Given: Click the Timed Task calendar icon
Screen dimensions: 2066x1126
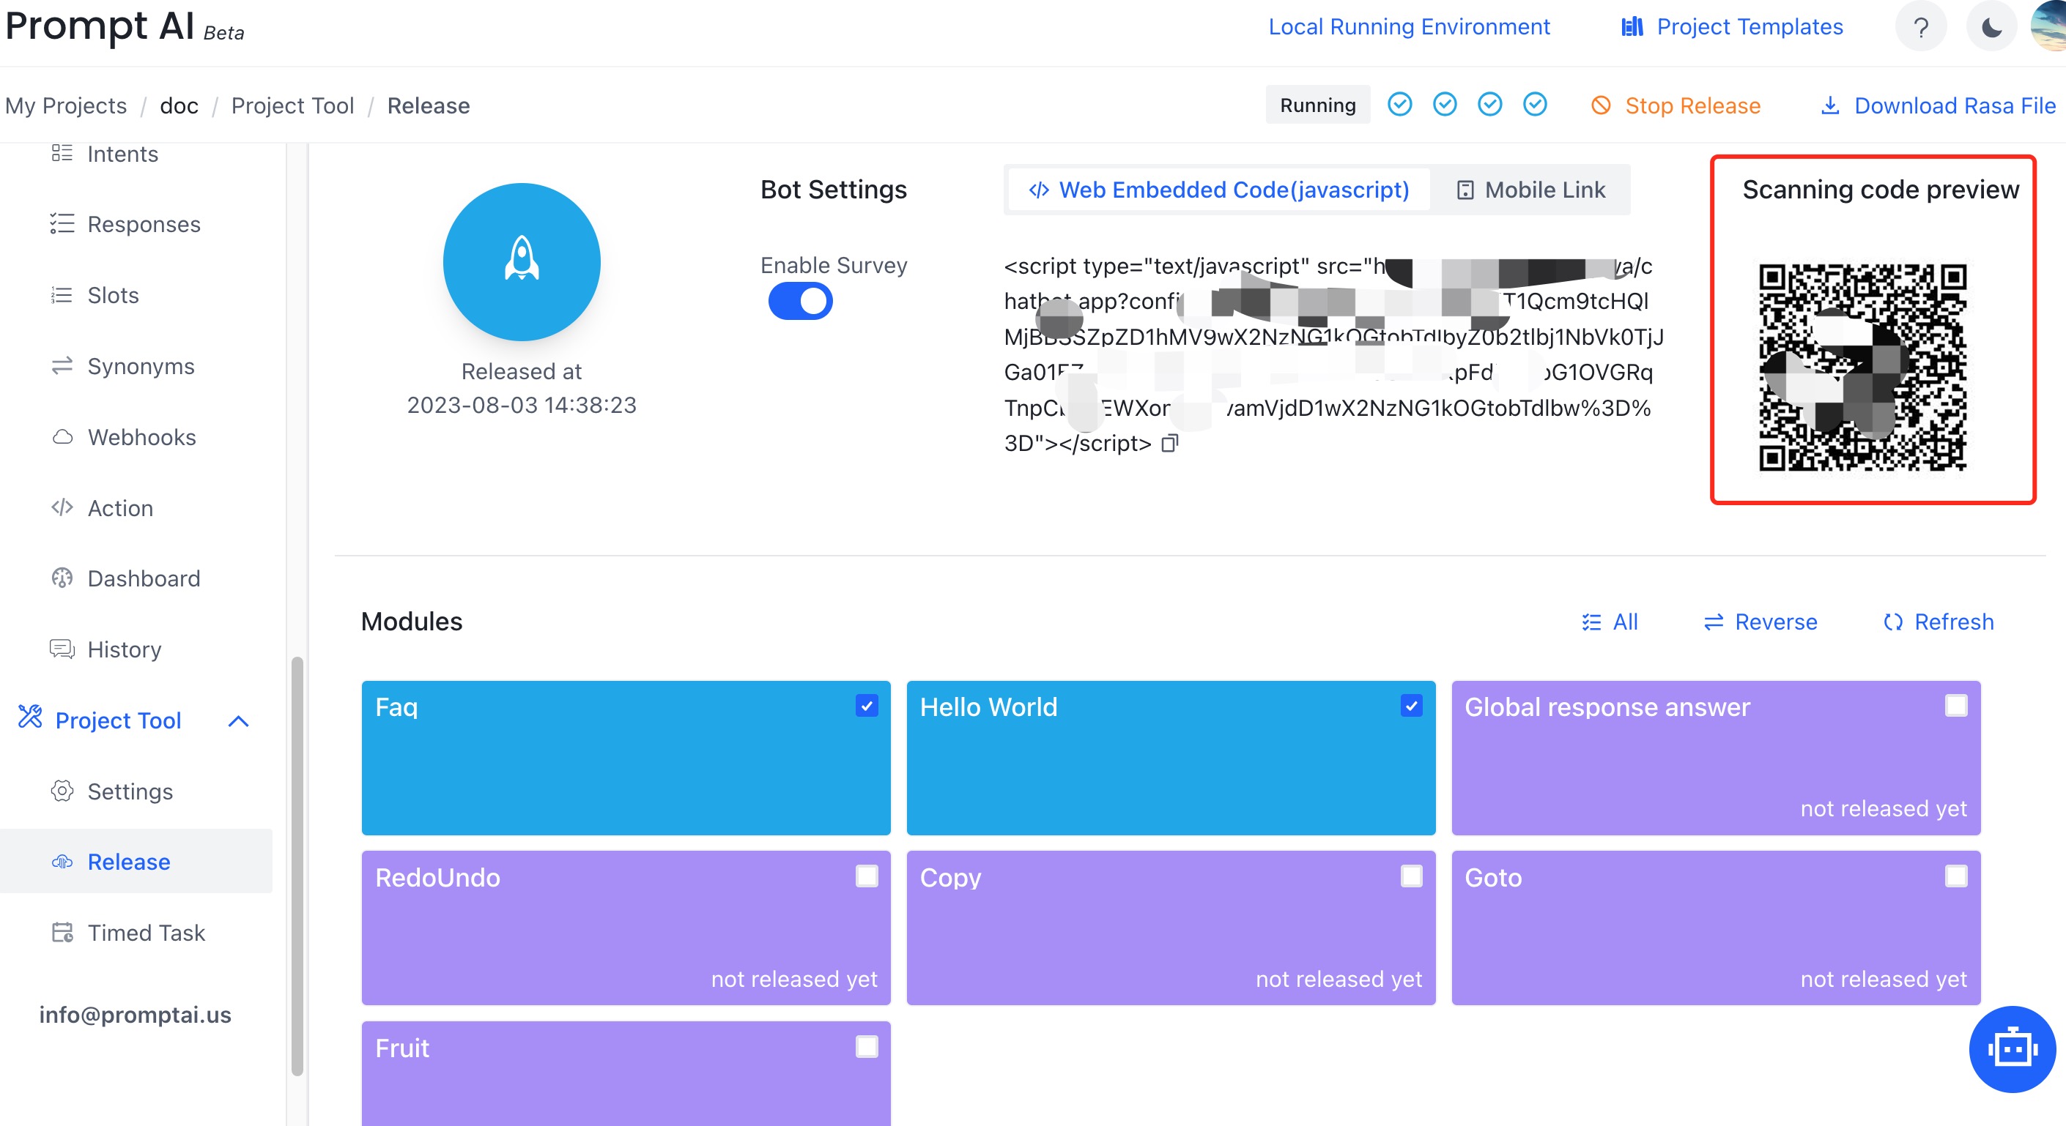Looking at the screenshot, I should tap(62, 932).
